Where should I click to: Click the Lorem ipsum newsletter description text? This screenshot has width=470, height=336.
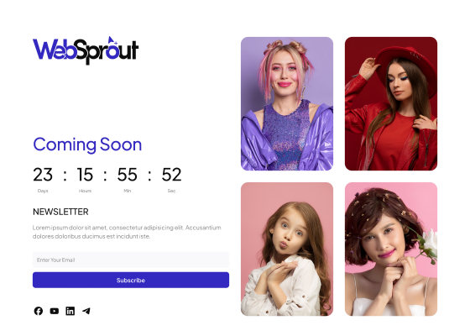click(x=127, y=232)
